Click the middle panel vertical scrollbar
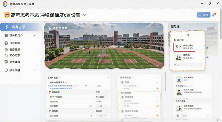This screenshot has height=122, width=222. tap(165, 82)
